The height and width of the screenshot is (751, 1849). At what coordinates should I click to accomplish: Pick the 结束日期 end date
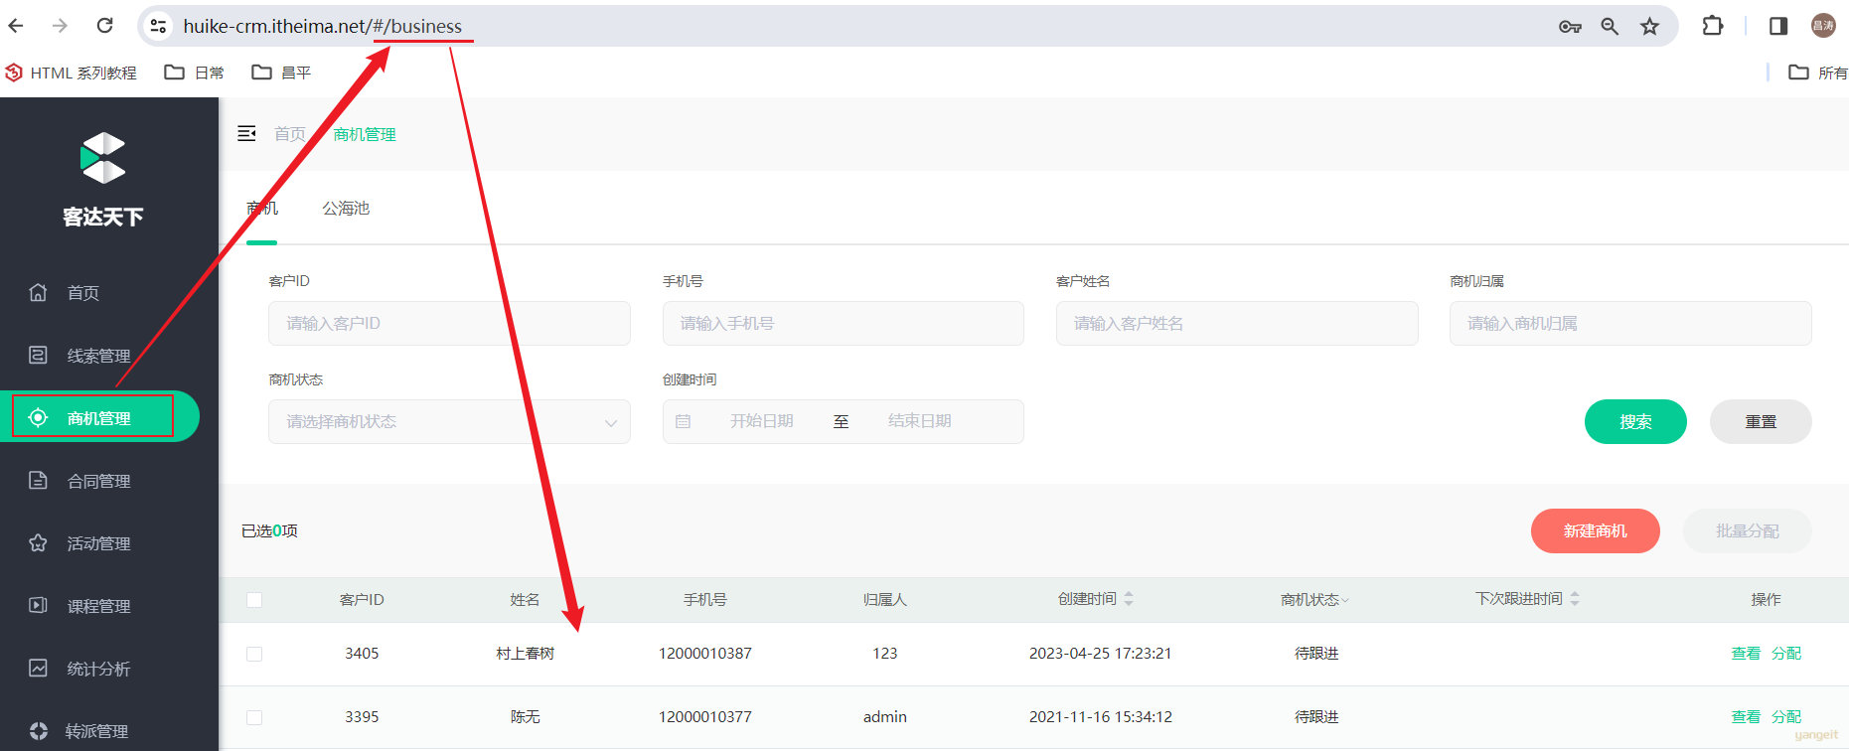click(x=920, y=421)
